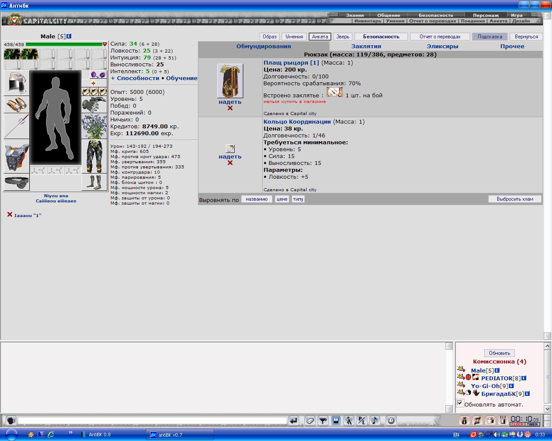
Task: Delete the Coordination ring with red X
Action: click(230, 163)
